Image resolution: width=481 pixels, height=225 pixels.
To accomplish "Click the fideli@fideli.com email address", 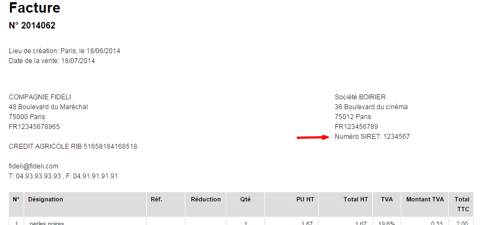I will (34, 166).
